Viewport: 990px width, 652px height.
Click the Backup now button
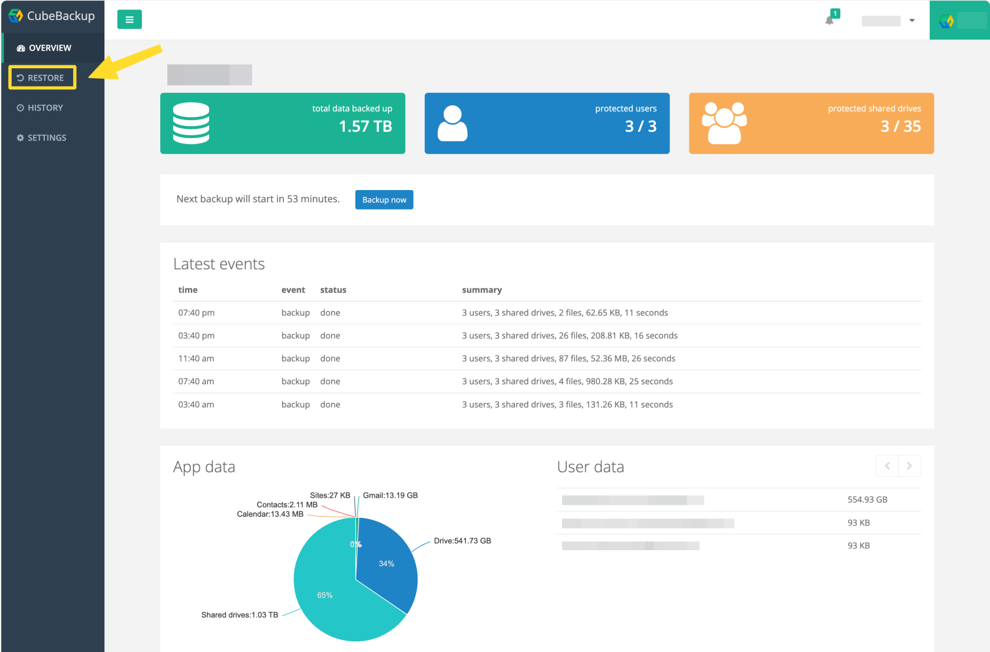coord(384,199)
